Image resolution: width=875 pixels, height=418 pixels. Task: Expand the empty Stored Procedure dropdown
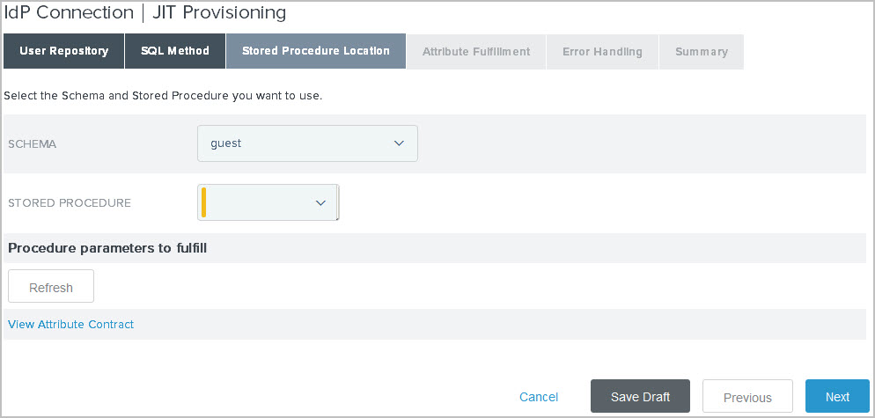point(268,202)
